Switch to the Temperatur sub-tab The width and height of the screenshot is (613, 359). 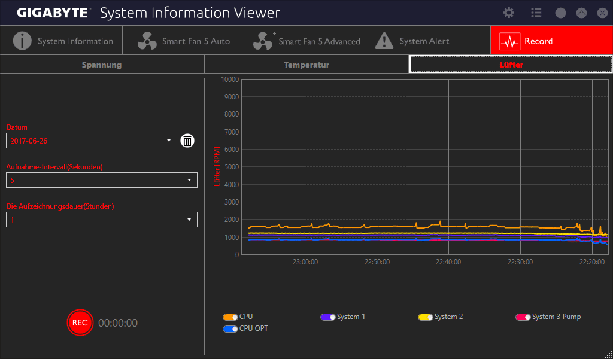click(306, 65)
